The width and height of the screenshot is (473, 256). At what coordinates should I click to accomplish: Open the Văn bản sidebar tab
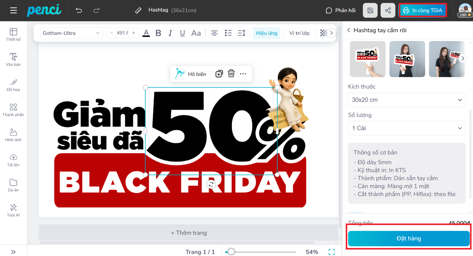pyautogui.click(x=13, y=59)
